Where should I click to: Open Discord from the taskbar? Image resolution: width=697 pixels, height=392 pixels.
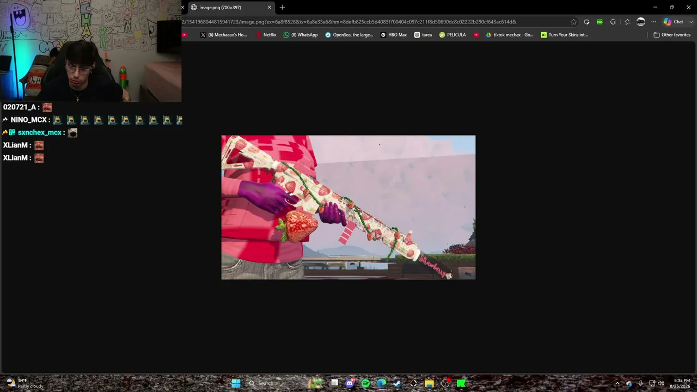350,383
